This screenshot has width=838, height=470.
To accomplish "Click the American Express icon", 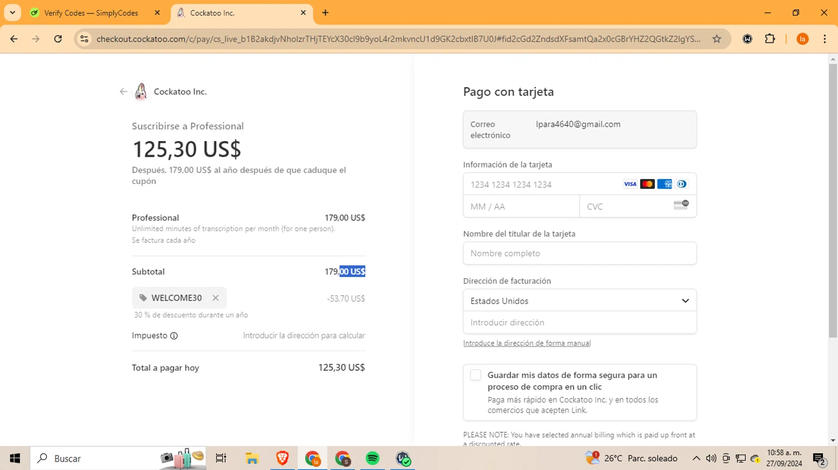I will [x=665, y=184].
